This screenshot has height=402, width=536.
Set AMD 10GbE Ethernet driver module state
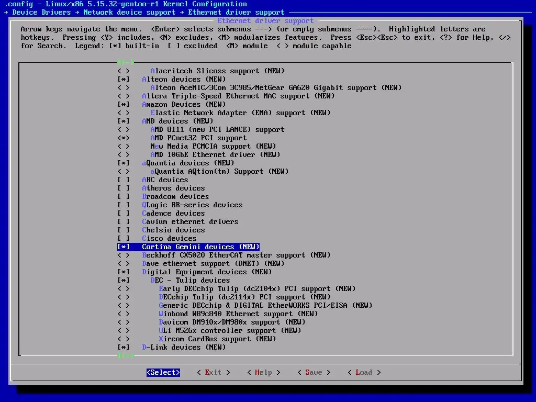click(124, 154)
